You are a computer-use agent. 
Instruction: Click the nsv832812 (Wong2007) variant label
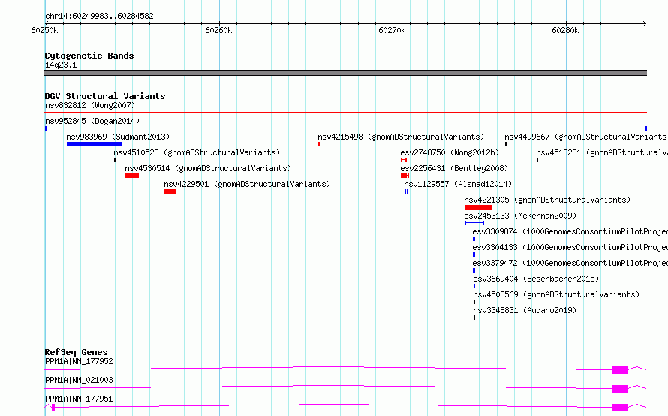[x=90, y=105]
